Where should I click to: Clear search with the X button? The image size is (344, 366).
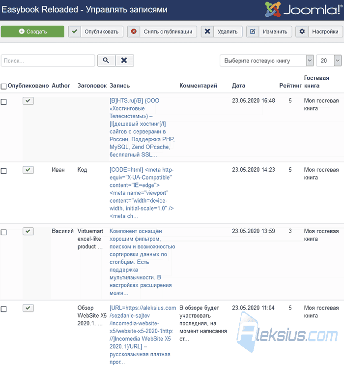pyautogui.click(x=124, y=61)
